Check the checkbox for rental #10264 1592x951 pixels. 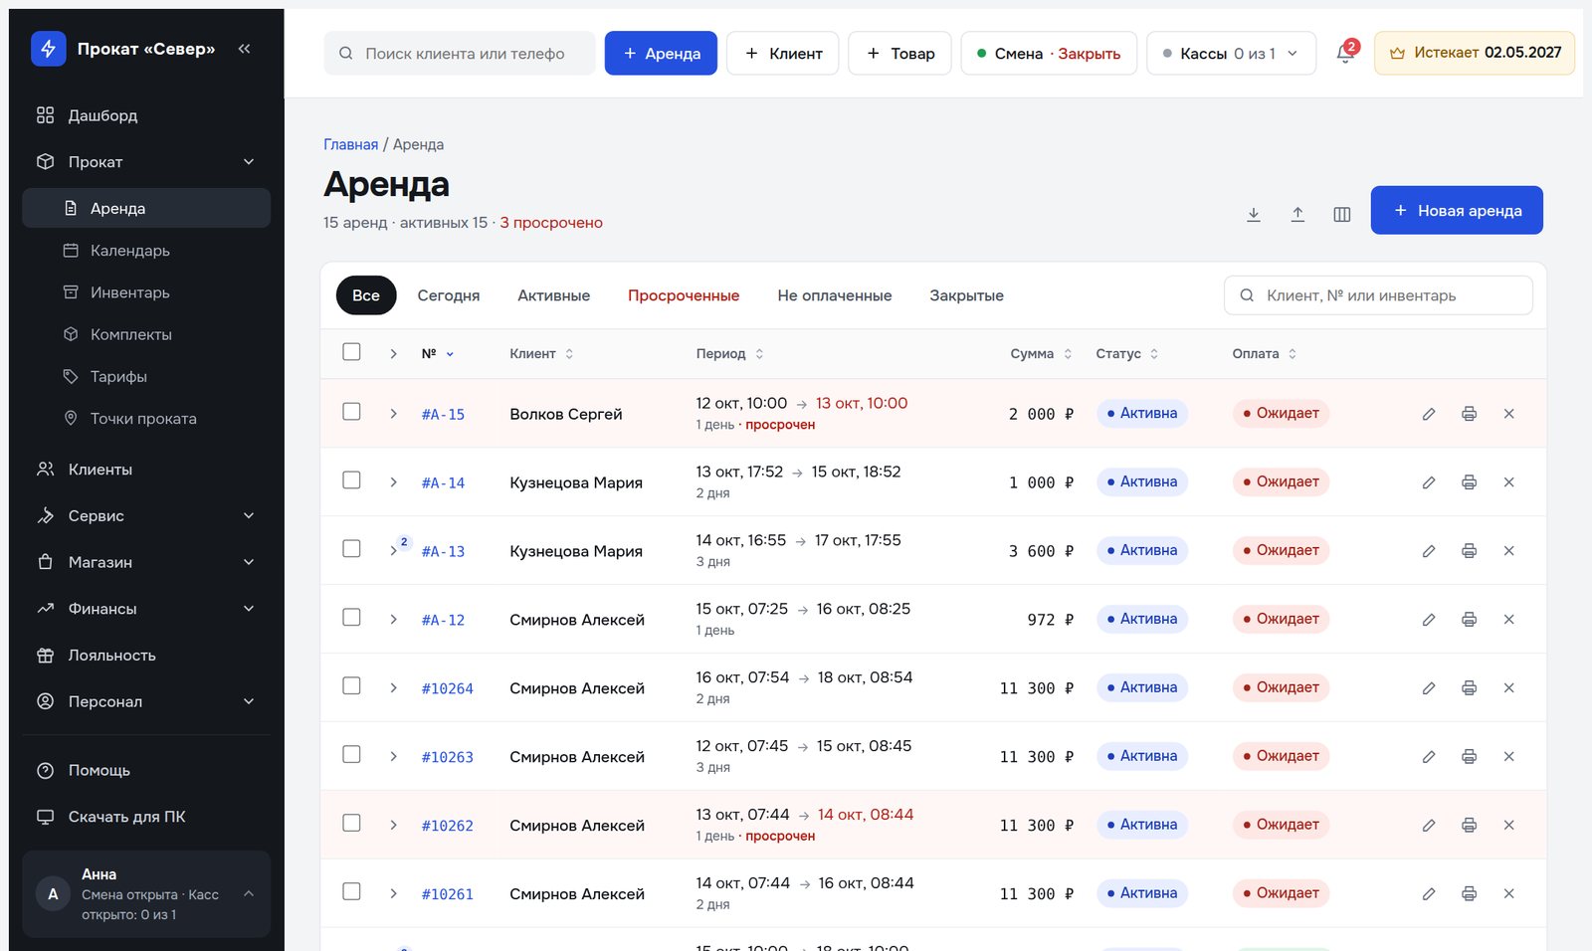[x=351, y=686]
